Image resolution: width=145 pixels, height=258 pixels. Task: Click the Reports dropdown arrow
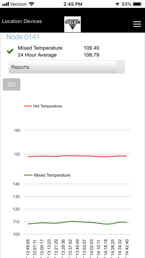coord(120,67)
